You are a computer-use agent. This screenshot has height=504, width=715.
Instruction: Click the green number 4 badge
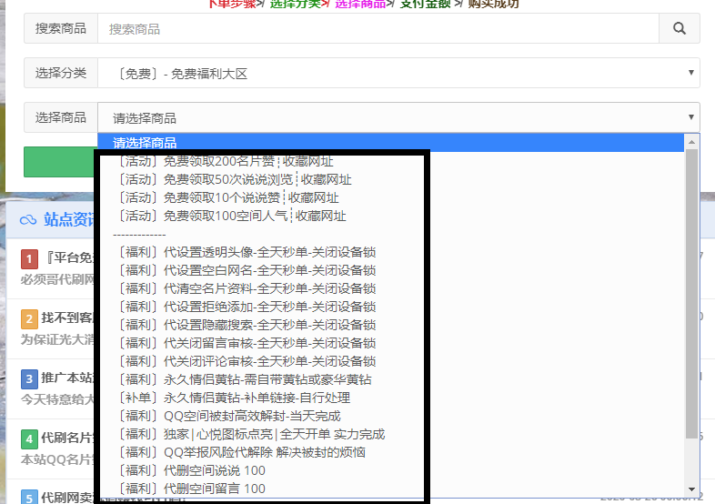point(29,438)
